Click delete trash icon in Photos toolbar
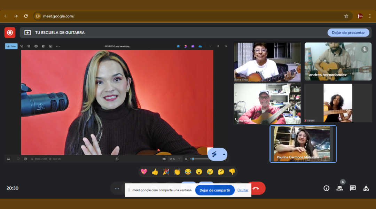 [29, 46]
